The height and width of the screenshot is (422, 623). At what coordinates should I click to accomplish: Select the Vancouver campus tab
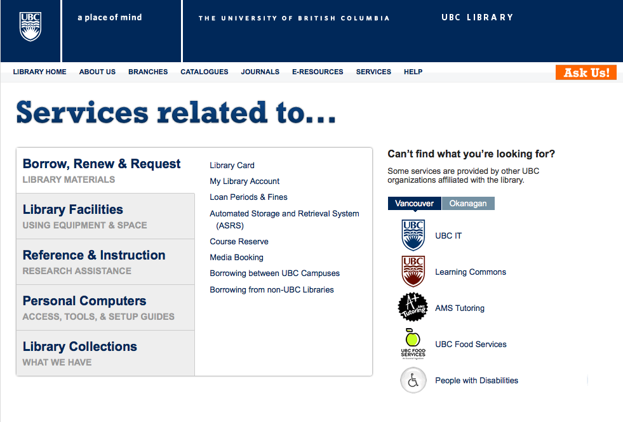coord(415,203)
